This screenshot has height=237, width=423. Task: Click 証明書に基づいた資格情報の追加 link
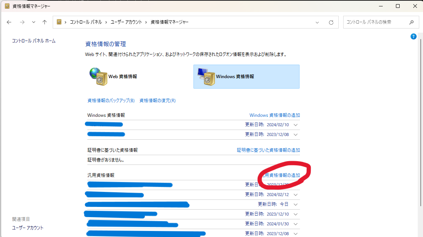(268, 150)
